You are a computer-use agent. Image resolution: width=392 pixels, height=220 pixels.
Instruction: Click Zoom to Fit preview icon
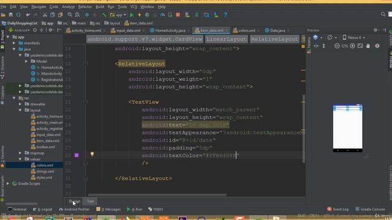click(360, 46)
